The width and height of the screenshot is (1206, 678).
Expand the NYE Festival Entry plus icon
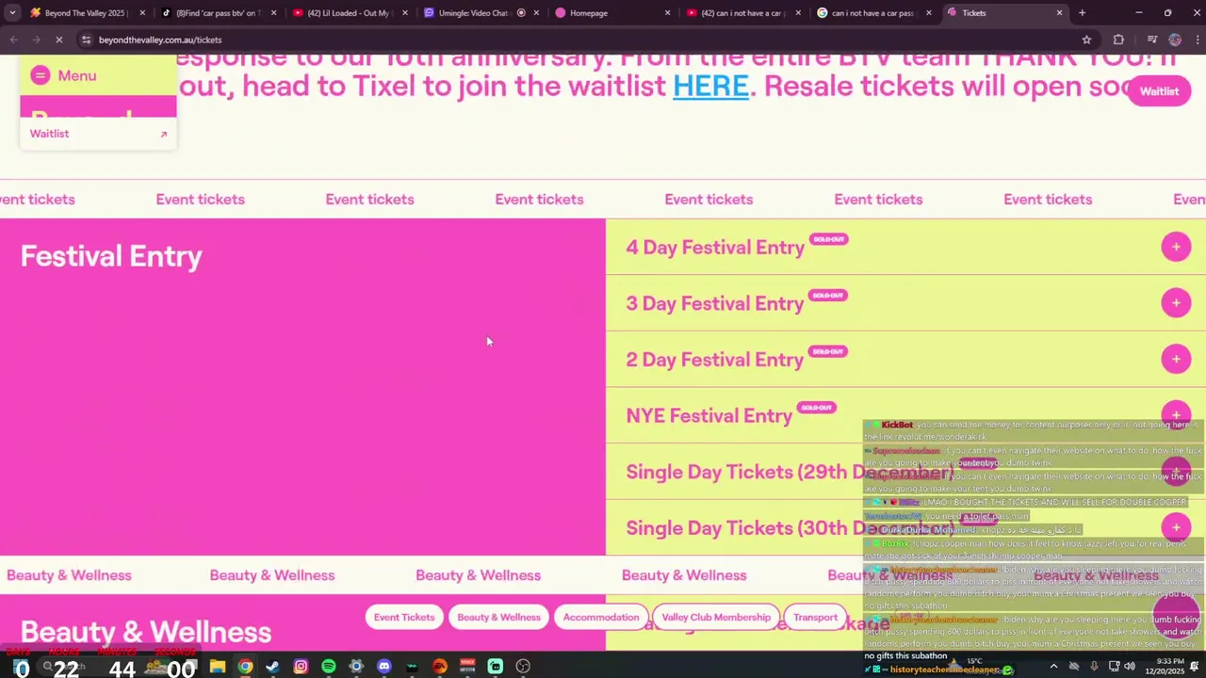coord(1176,414)
